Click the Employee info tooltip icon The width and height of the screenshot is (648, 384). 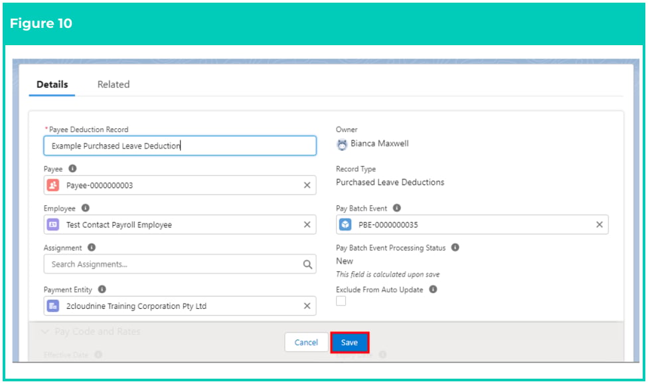point(85,208)
